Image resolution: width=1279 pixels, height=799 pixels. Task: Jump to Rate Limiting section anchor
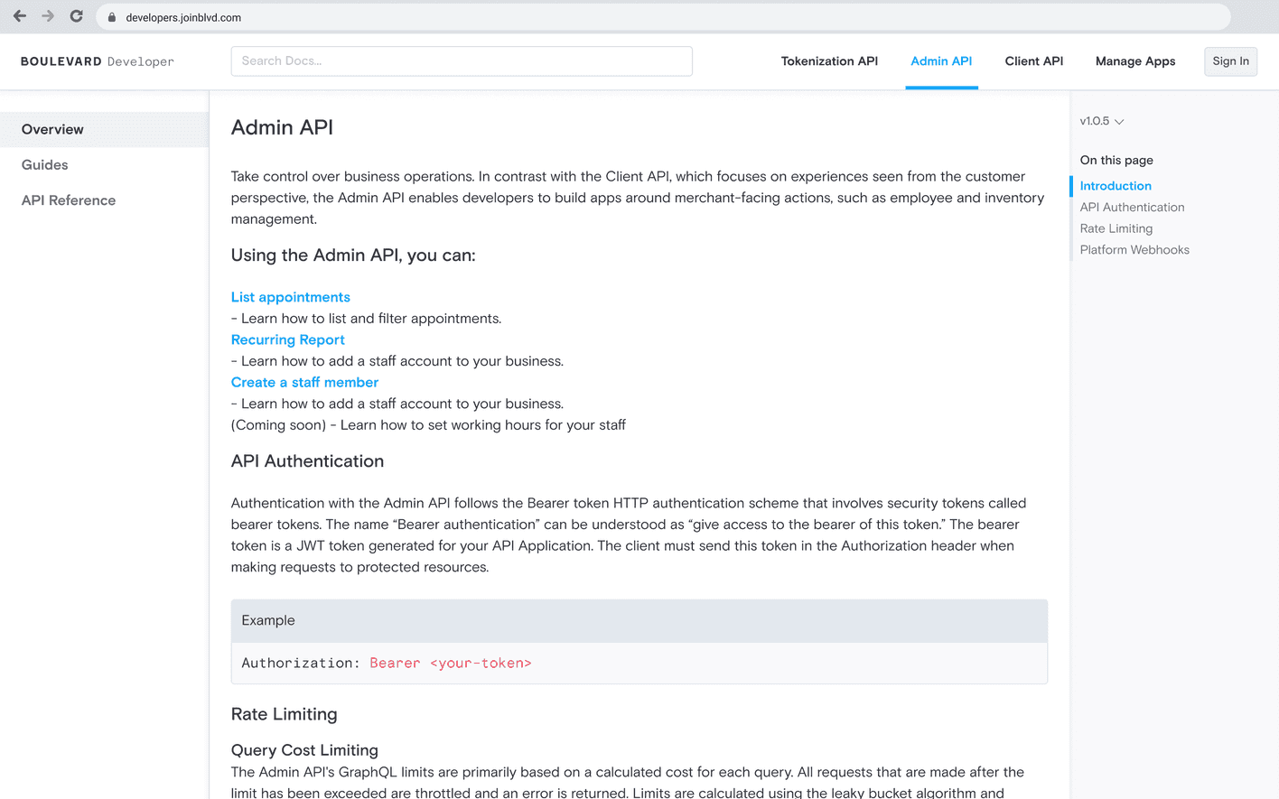tap(1116, 228)
